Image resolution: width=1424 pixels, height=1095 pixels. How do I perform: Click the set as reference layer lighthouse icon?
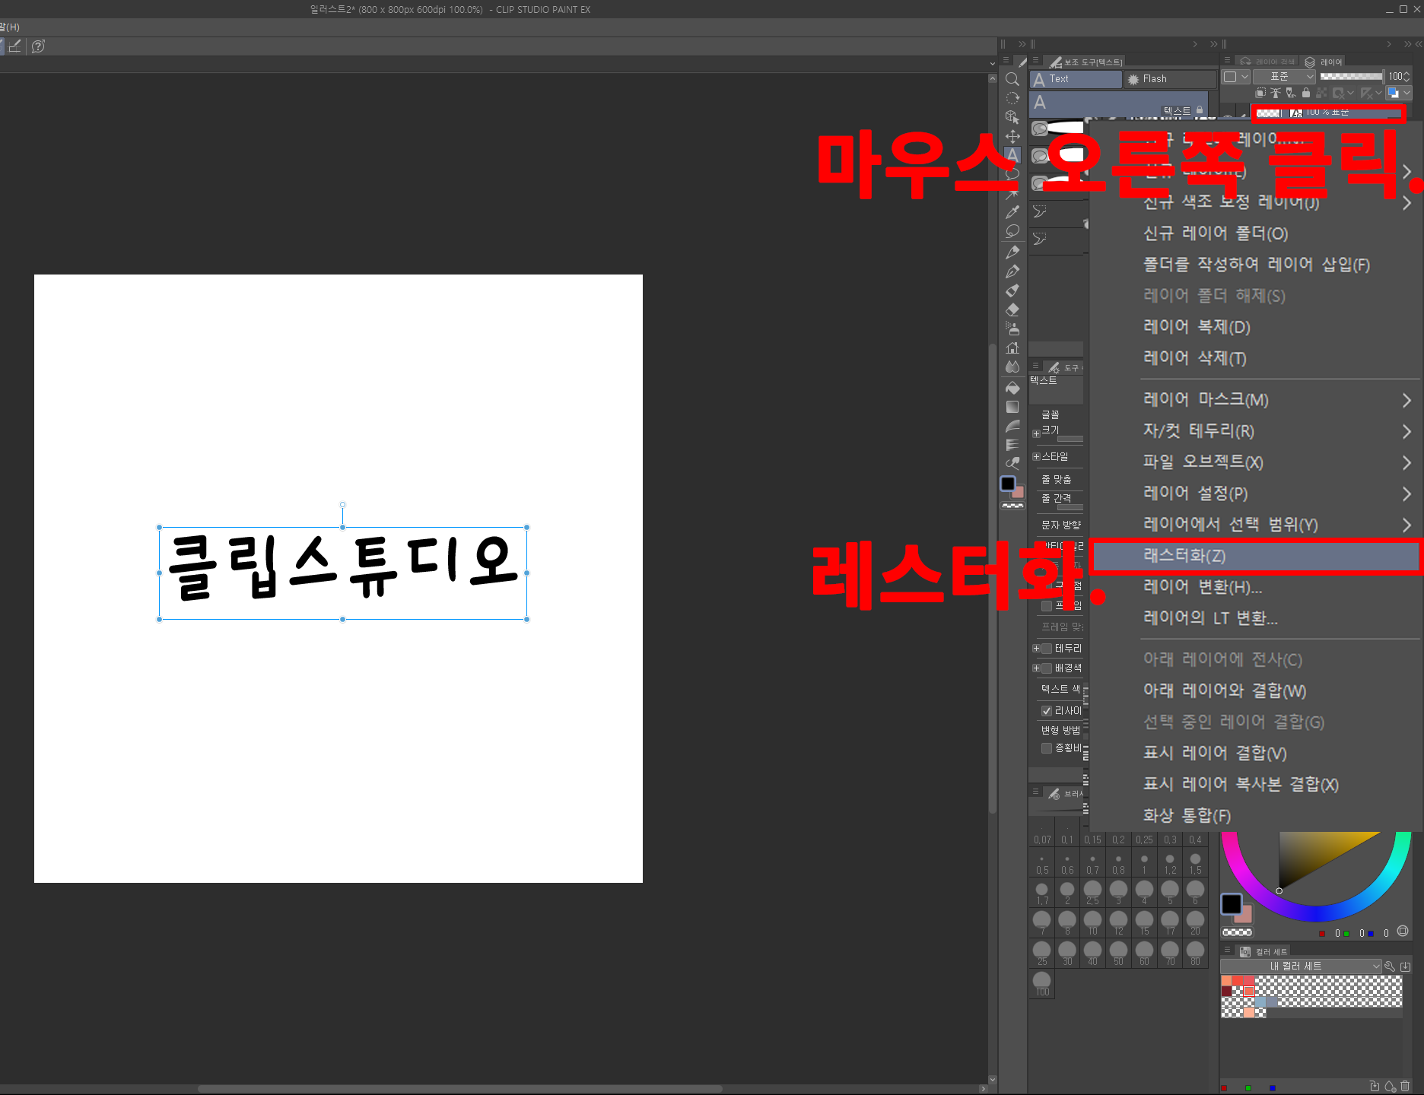click(1276, 93)
